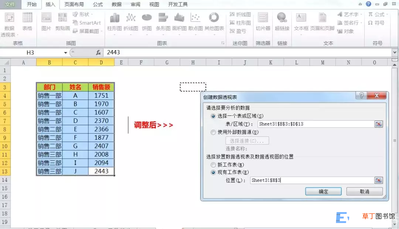Screen dimensions: 399x229
Task: Select column H header
Action: [x=193, y=62]
